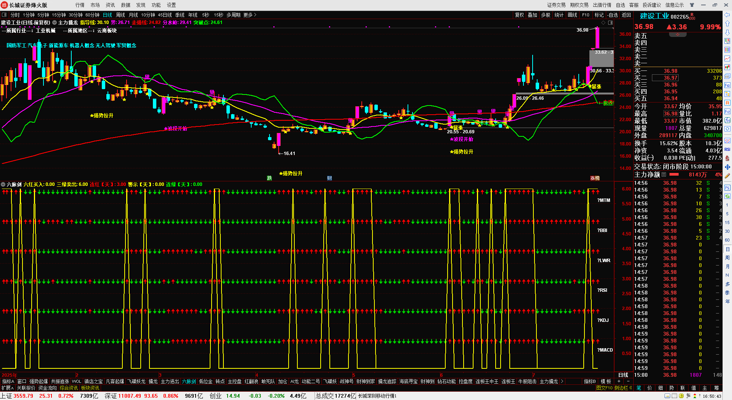Expand the sell orders chevron panel
The image size is (732, 400).
click(x=678, y=35)
